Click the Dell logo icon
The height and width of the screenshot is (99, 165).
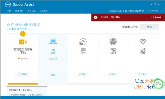coord(8,4)
